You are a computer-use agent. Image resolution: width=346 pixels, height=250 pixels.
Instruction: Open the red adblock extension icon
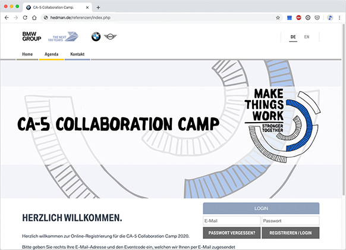point(298,18)
